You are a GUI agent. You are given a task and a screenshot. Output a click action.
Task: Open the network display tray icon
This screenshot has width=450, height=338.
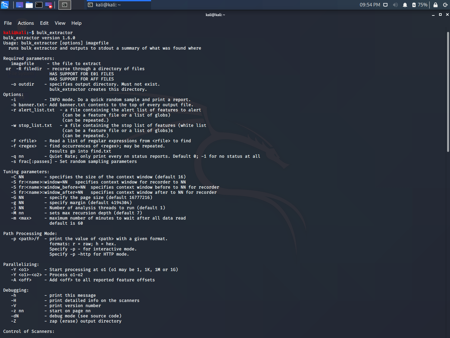(385, 5)
